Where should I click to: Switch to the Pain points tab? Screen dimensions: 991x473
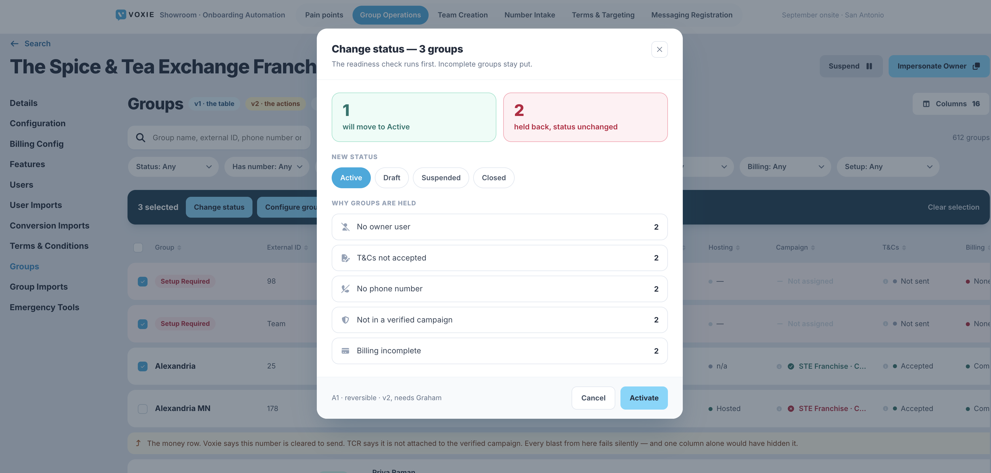click(324, 15)
